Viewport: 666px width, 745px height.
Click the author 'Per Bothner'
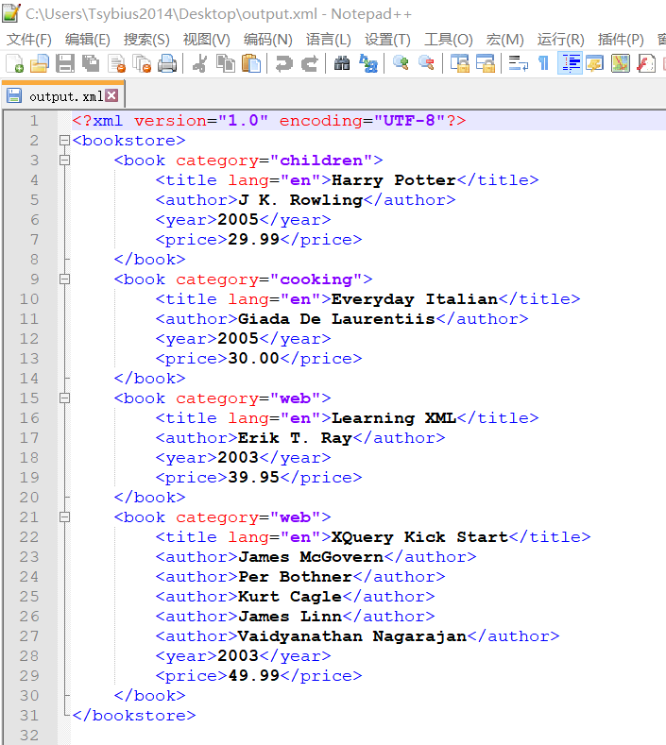(x=295, y=577)
